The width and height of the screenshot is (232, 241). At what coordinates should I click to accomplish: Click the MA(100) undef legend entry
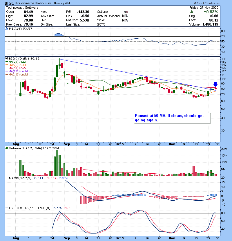coord(17,75)
